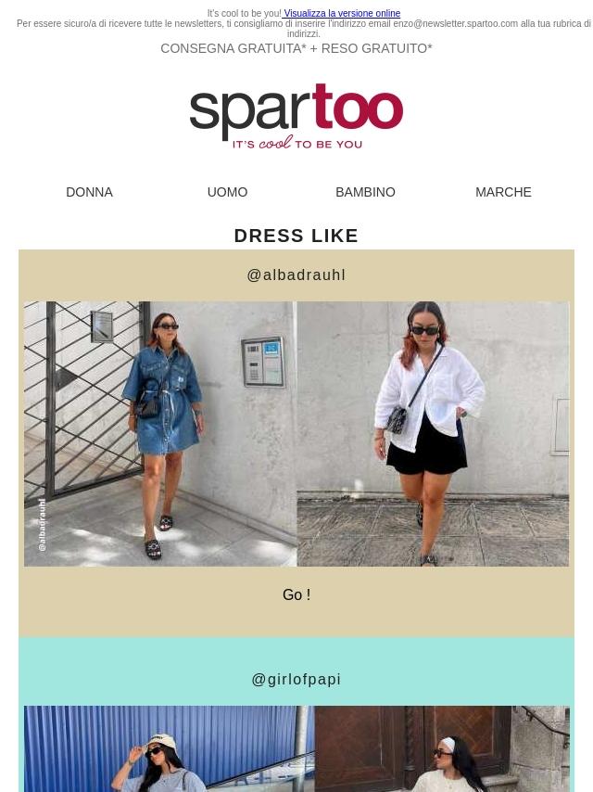Click the 'Go !' button

coord(296,594)
